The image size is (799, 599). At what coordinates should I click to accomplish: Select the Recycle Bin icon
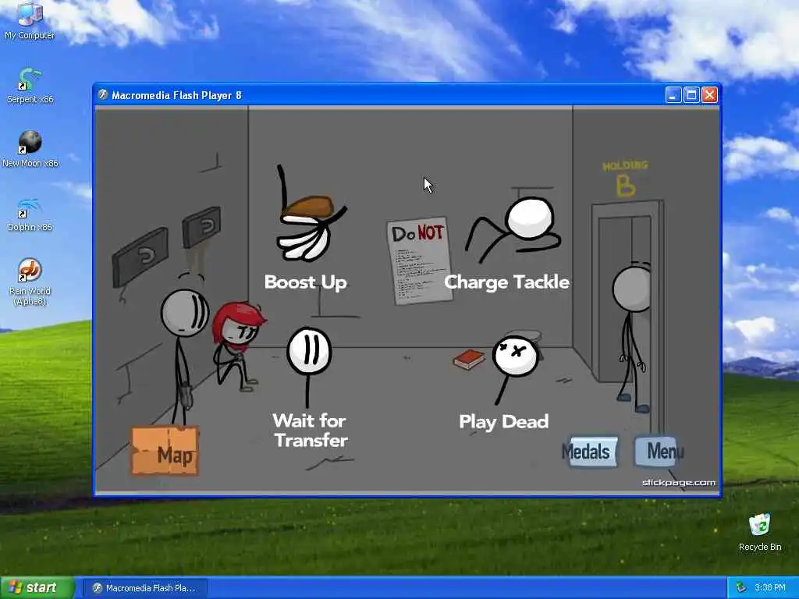(760, 531)
